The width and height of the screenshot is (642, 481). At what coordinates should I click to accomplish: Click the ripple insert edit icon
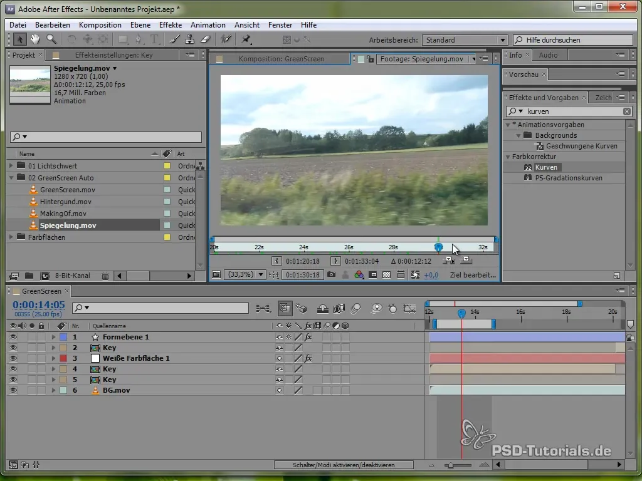point(449,260)
